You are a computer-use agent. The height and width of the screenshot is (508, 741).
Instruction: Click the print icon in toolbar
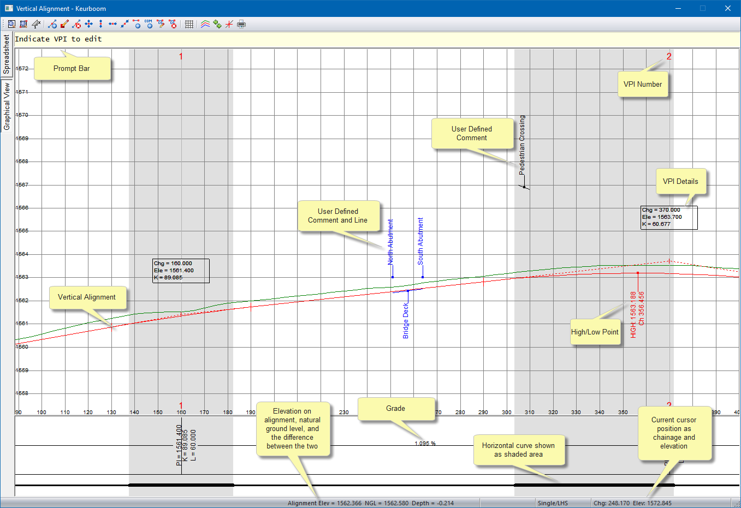(x=241, y=24)
